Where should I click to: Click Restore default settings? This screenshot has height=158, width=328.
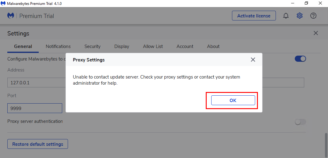[37, 144]
